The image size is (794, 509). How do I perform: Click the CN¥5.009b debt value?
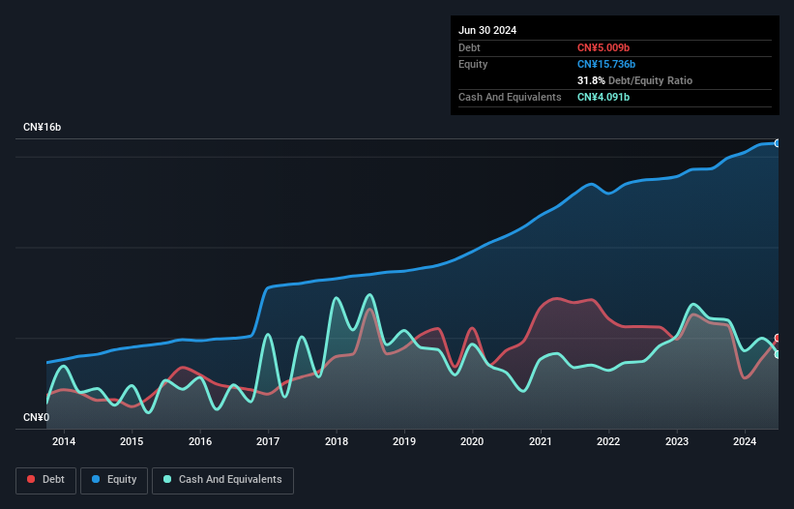click(603, 47)
